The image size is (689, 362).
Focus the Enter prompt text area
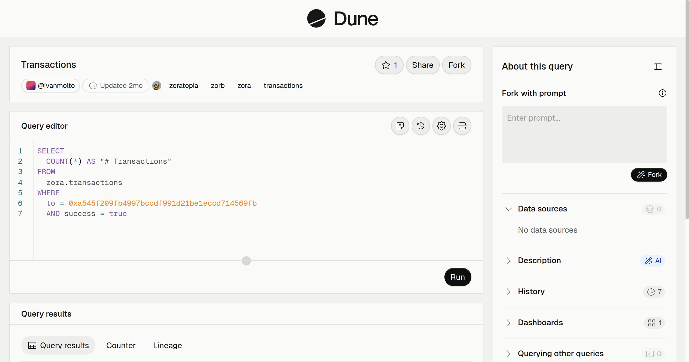coord(584,134)
